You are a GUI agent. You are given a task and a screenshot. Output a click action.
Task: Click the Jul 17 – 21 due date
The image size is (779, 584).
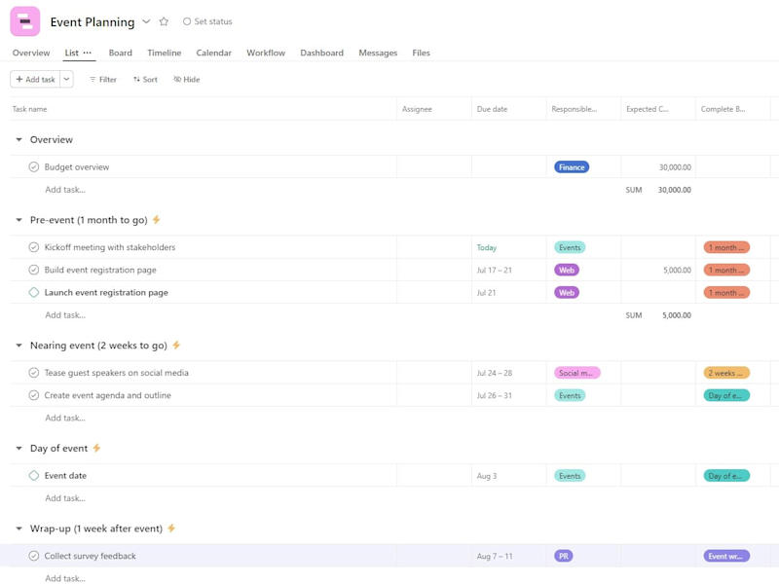pos(494,271)
